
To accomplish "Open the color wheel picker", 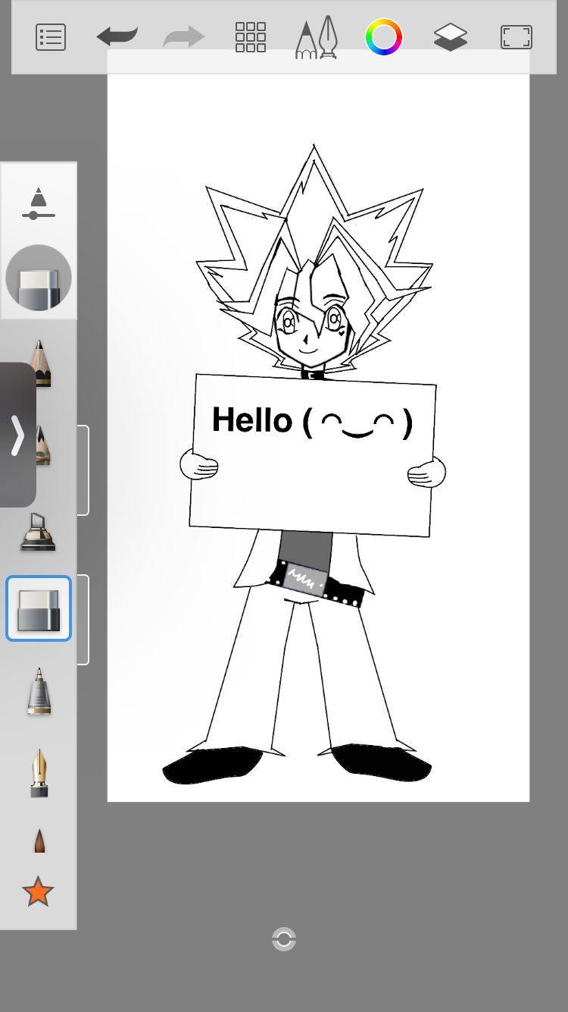I will [x=384, y=37].
